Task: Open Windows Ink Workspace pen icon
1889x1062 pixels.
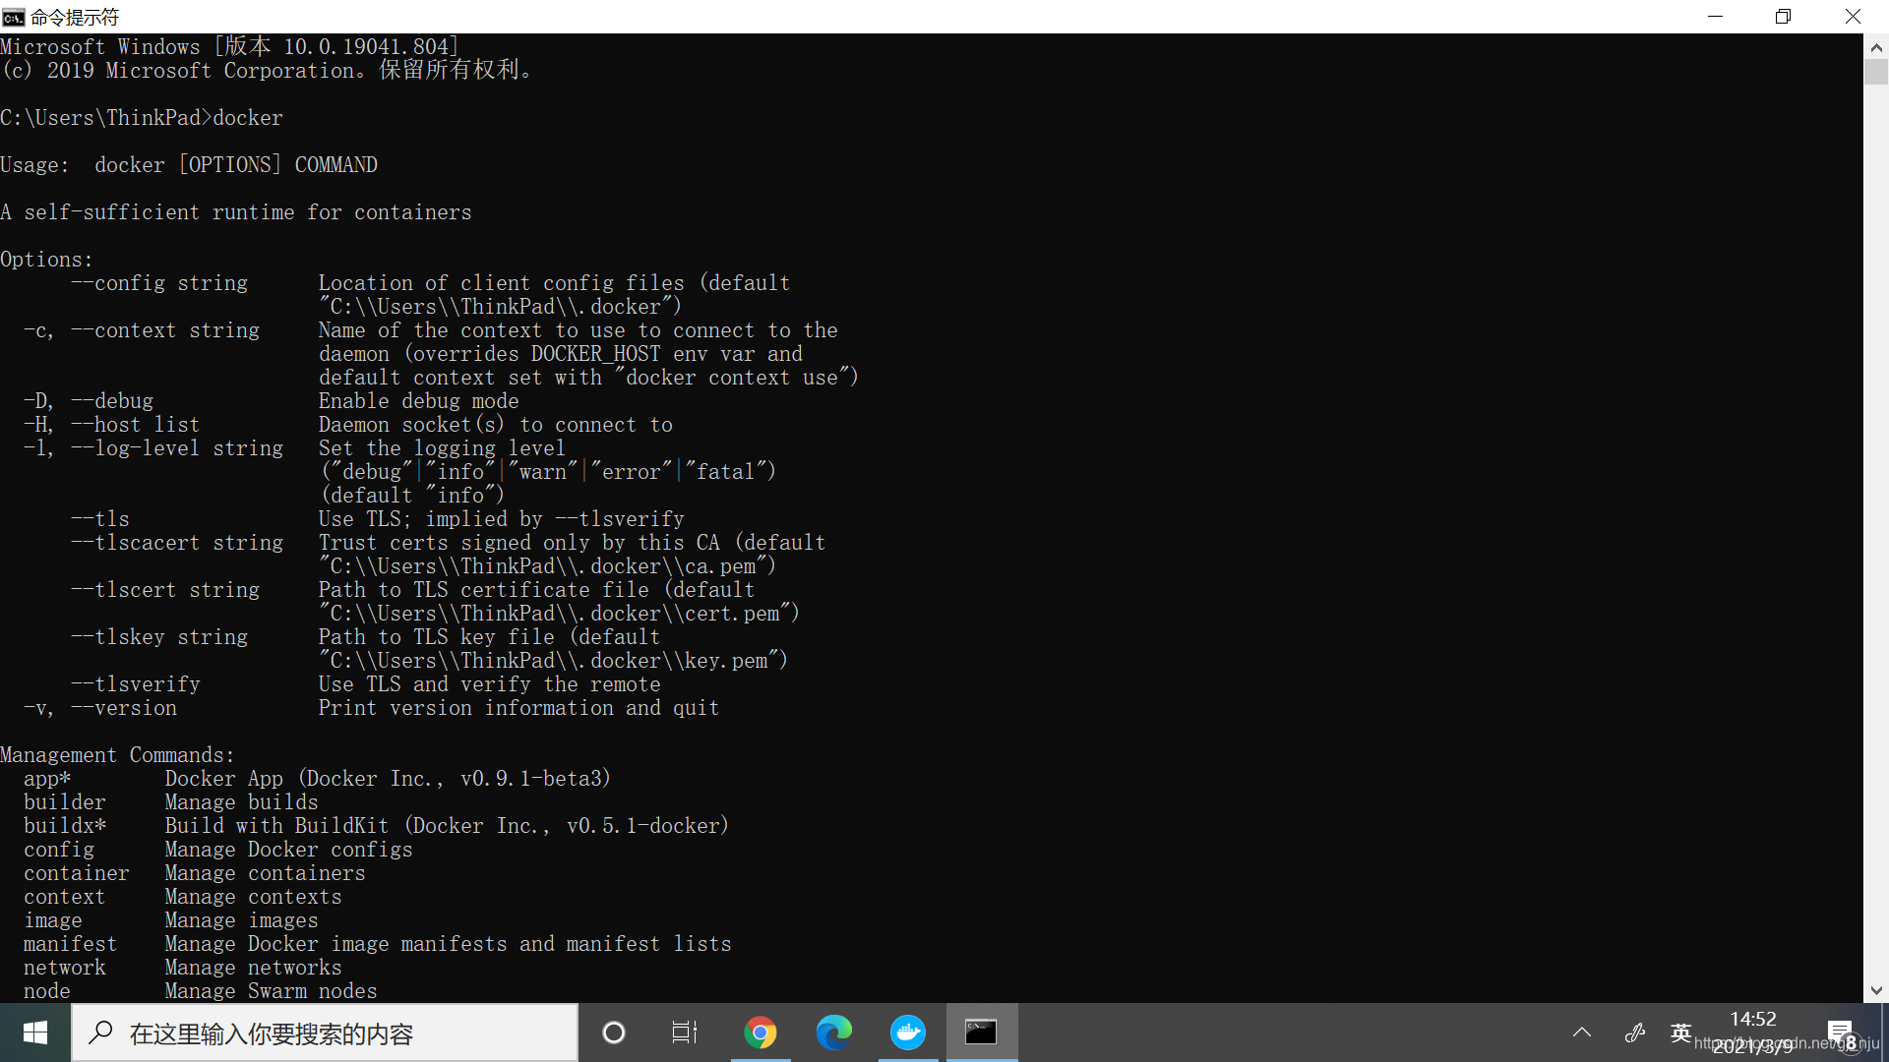Action: coord(1635,1032)
